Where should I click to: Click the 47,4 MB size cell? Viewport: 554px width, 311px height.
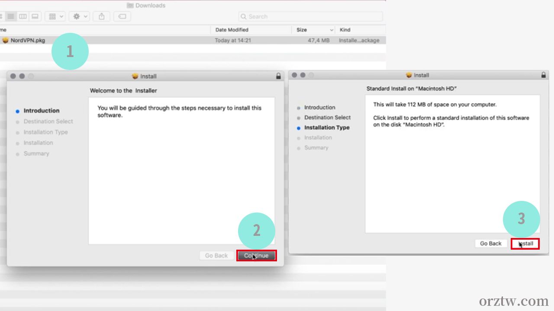319,40
